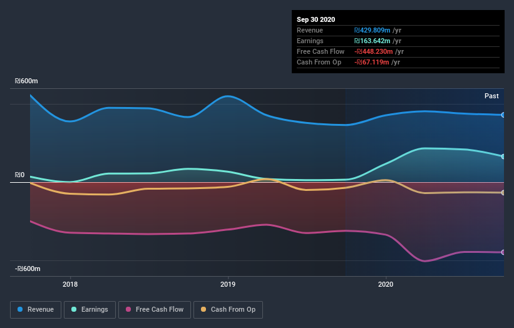The width and height of the screenshot is (514, 328).
Task: Toggle the Revenue legend button
Action: 36,310
